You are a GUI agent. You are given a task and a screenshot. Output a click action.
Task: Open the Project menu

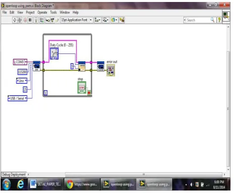pos(30,12)
